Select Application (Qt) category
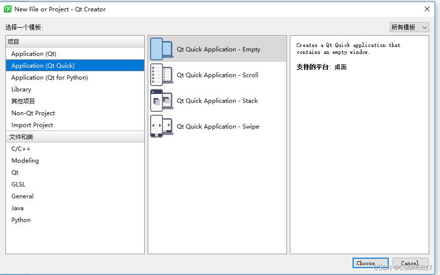Viewport: 440px width, 275px height. point(75,54)
